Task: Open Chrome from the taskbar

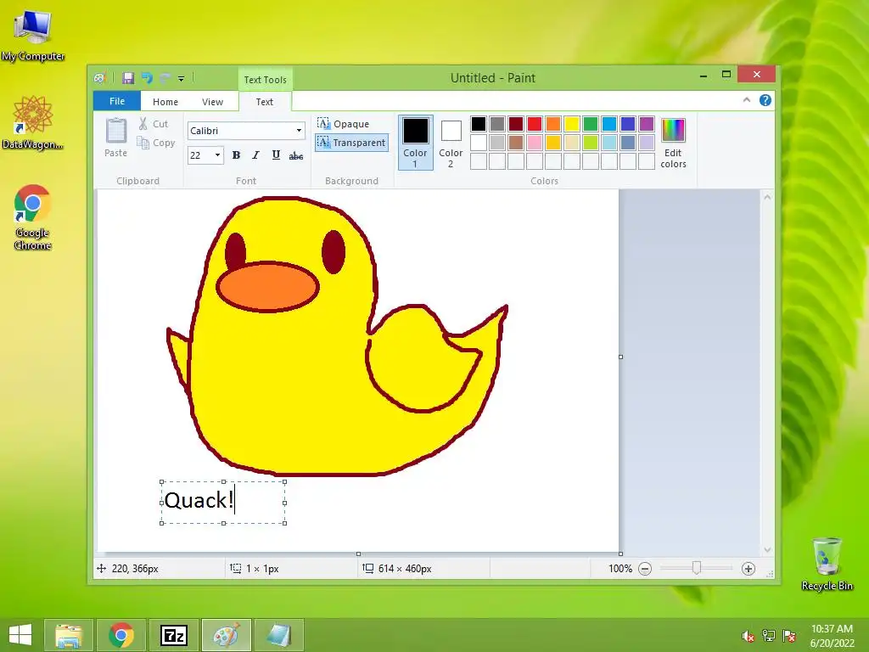Action: click(x=121, y=635)
